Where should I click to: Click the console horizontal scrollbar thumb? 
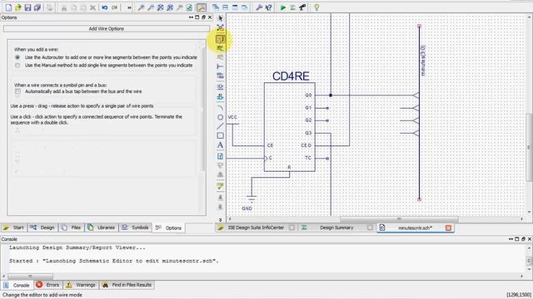pos(30,277)
